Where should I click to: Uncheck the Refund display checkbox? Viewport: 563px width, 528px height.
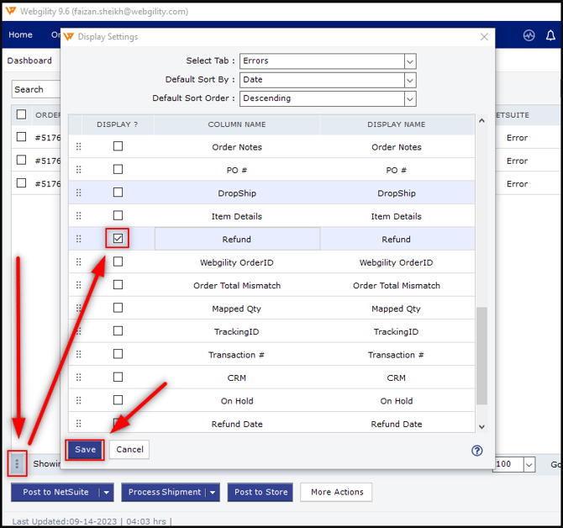118,239
